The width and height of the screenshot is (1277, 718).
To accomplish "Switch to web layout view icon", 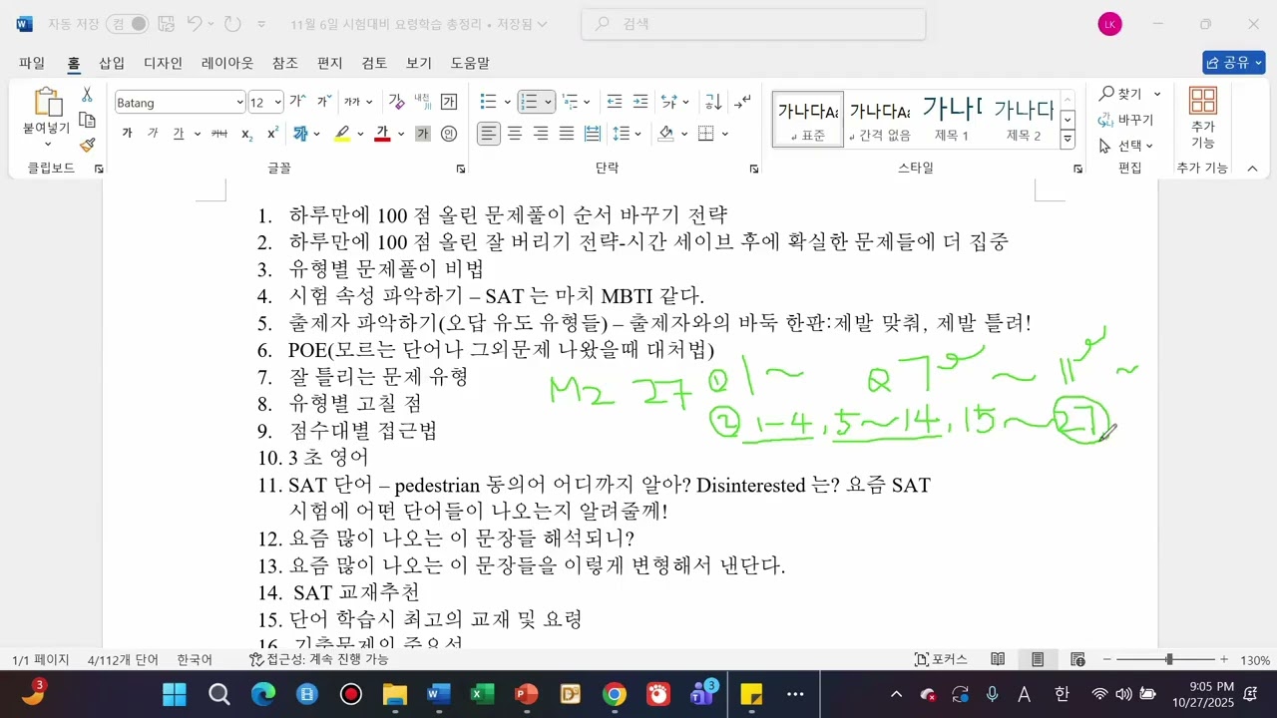I will (x=1077, y=660).
